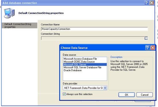This screenshot has width=158, height=107.
Task: Select the highlighted Microsoft SQL Server entry
Action: click(x=85, y=64)
